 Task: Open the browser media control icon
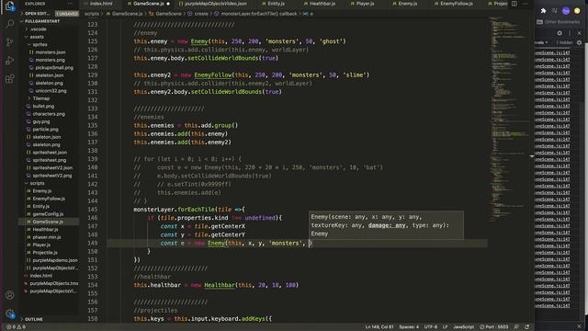click(x=555, y=11)
